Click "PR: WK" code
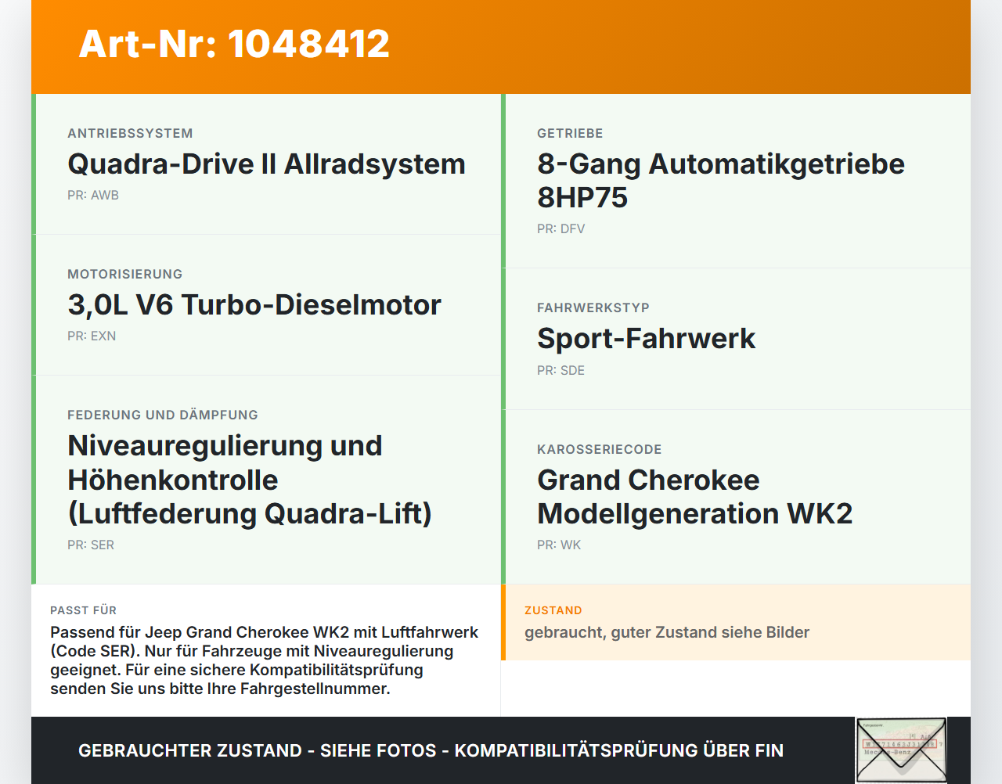 point(559,545)
